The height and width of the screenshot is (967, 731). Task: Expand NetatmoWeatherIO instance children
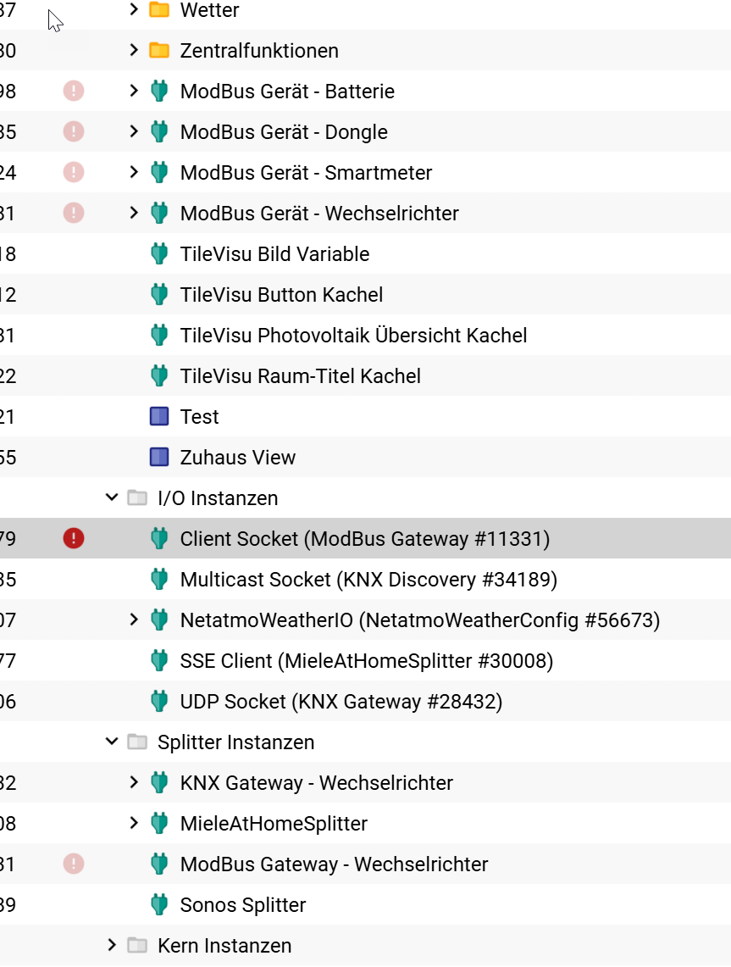coord(134,620)
